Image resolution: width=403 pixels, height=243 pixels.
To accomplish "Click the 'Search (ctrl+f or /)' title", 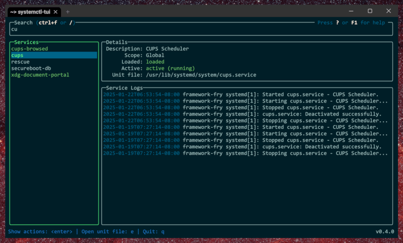I will [45, 23].
